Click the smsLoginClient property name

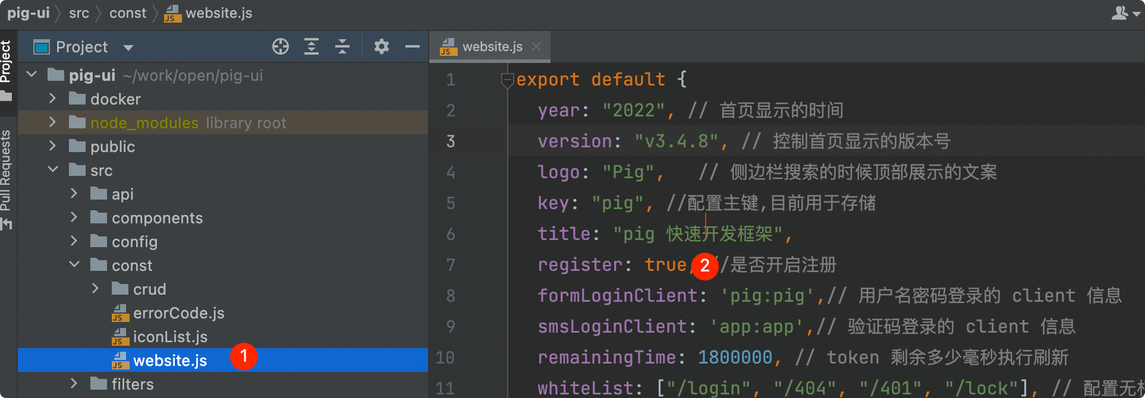click(x=612, y=327)
